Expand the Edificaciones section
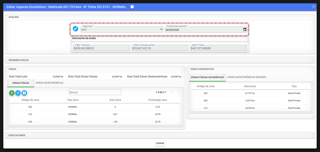 tap(160, 135)
